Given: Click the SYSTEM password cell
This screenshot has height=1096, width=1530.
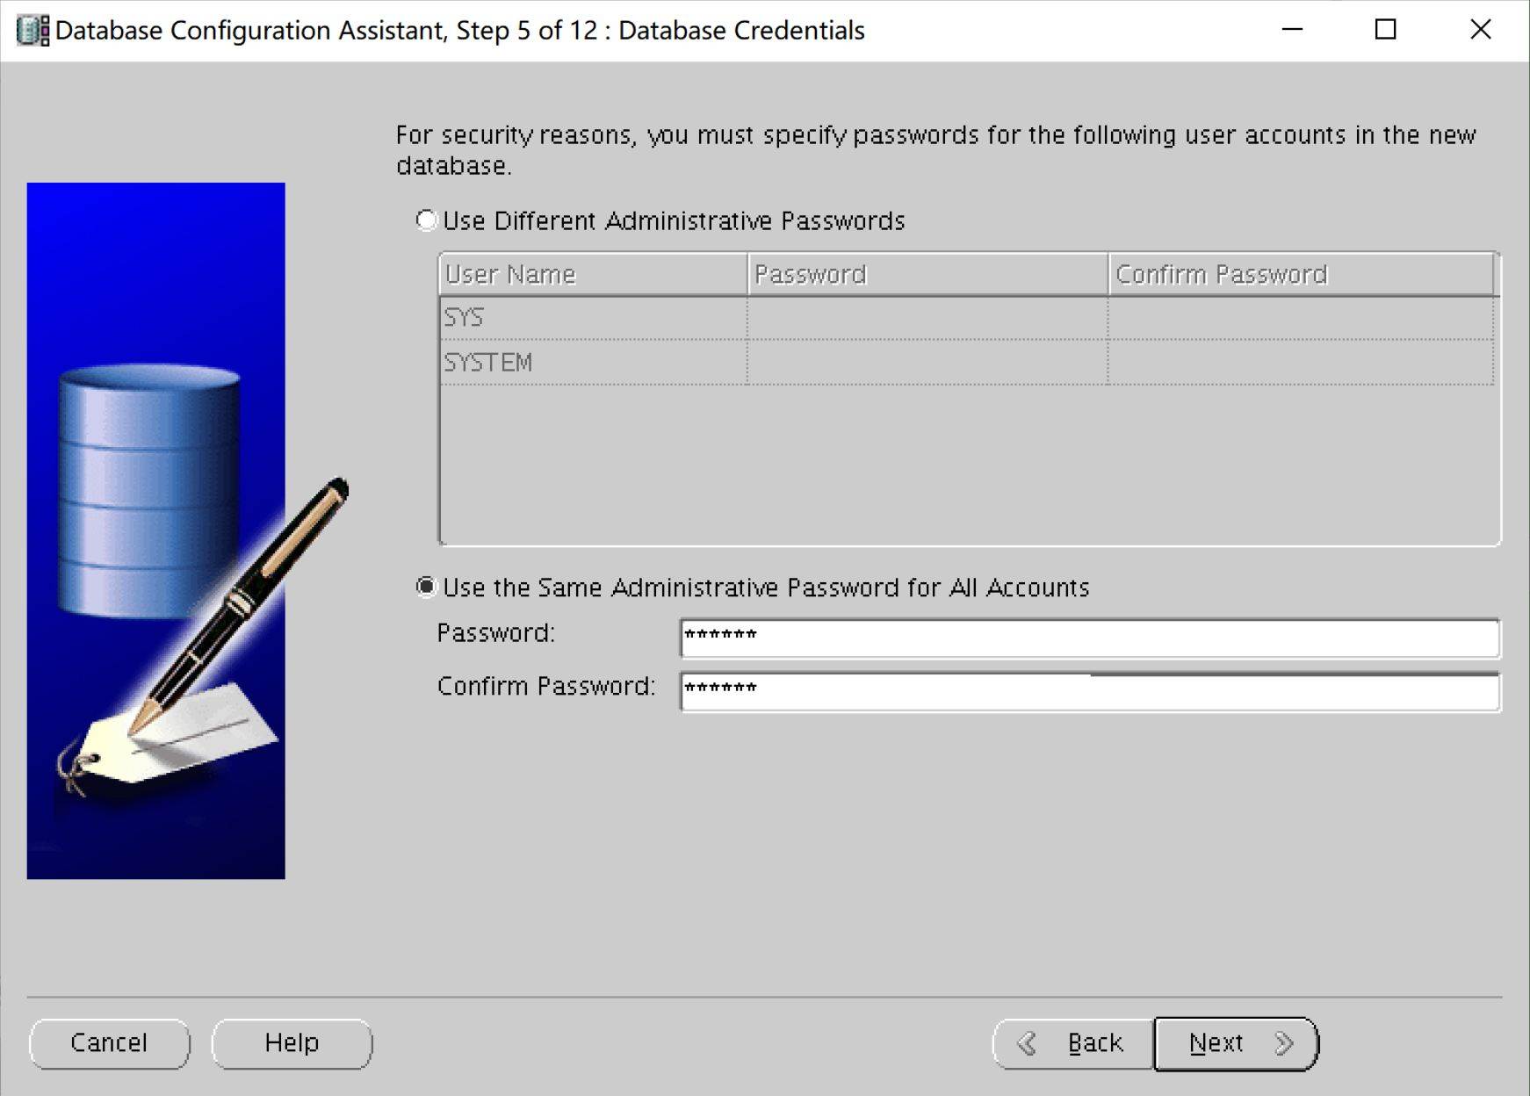Looking at the screenshot, I should click(x=927, y=362).
